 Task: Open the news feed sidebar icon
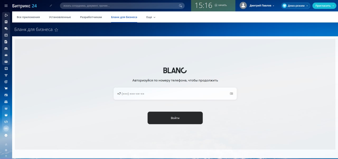(x=6, y=22)
